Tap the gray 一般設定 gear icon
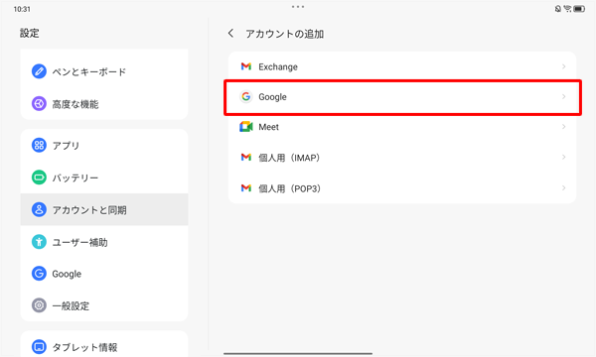This screenshot has height=357, width=596. pyautogui.click(x=39, y=305)
